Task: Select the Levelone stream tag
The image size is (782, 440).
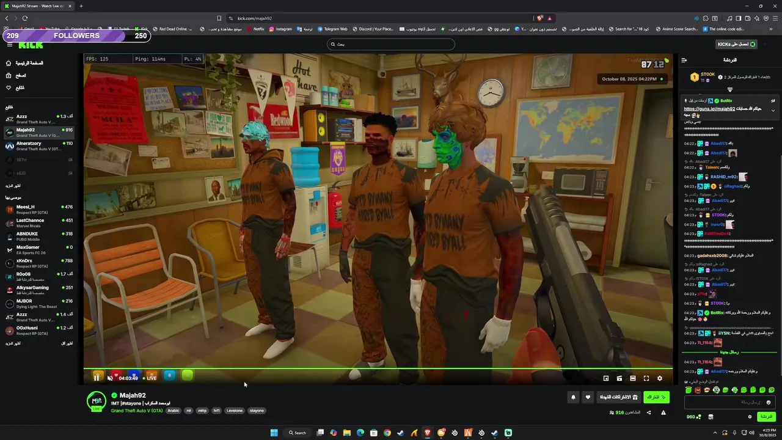Action: click(x=235, y=411)
